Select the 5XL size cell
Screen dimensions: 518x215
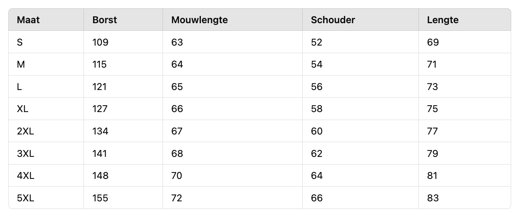pyautogui.click(x=25, y=198)
